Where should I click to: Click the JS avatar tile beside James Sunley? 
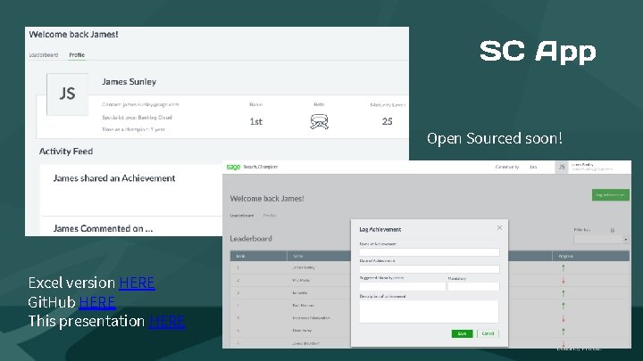[x=67, y=94]
